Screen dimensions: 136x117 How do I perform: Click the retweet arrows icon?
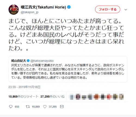(28, 107)
